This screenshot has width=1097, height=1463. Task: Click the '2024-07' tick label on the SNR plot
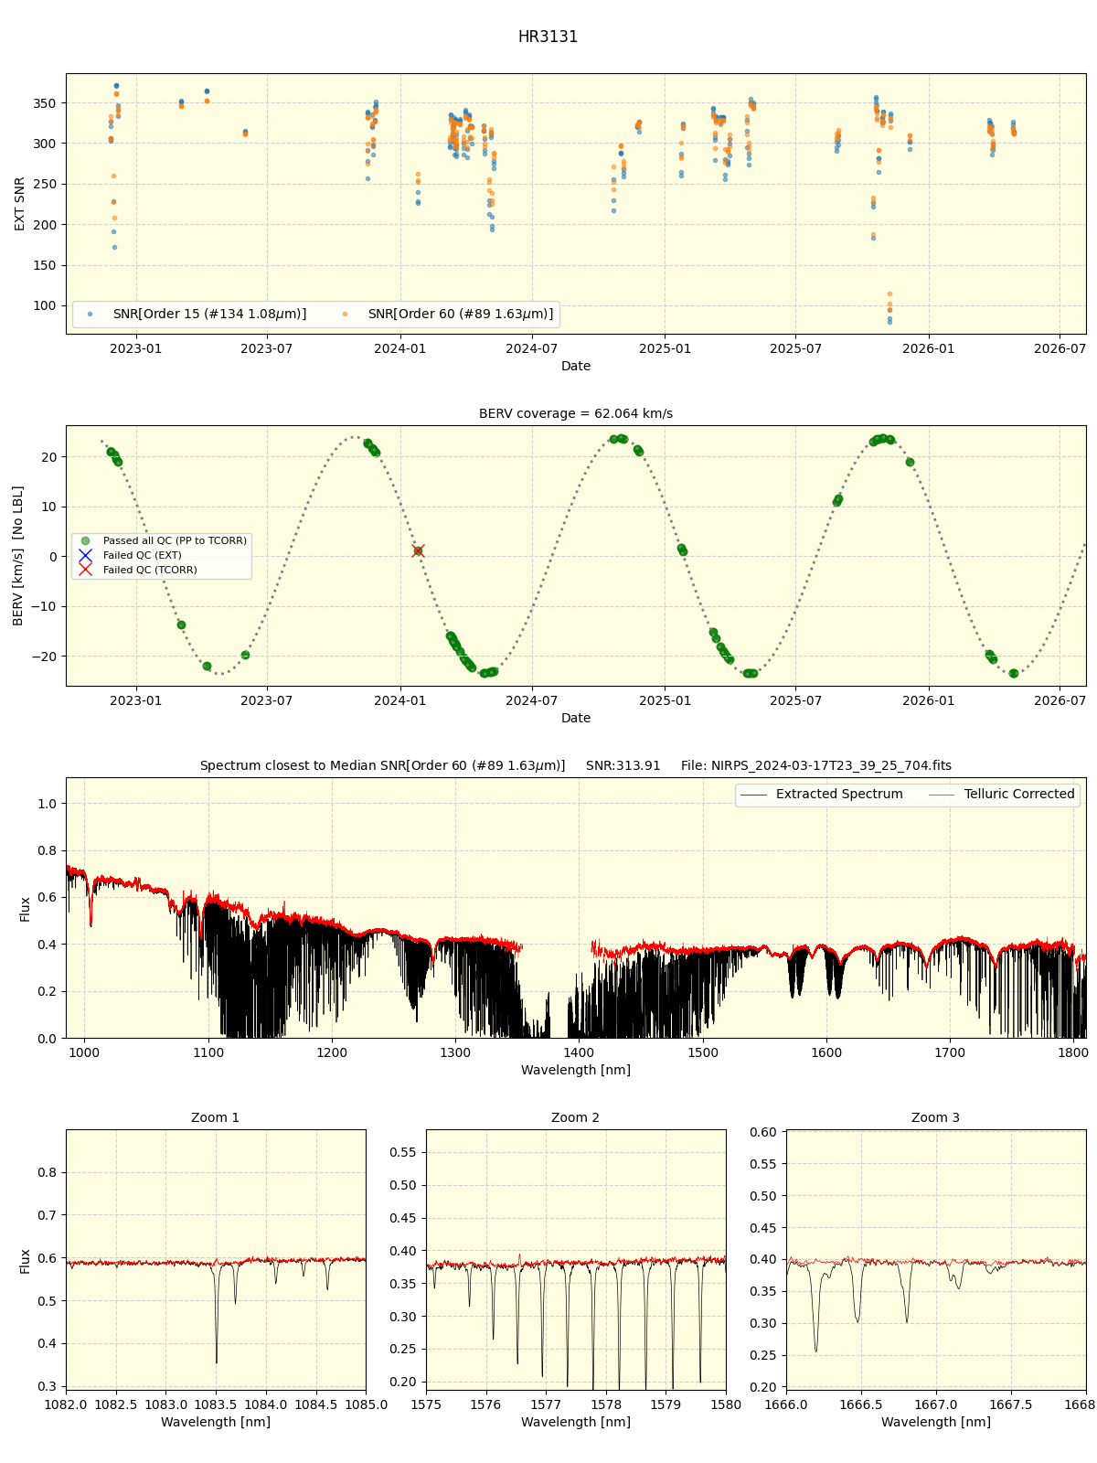[x=532, y=348]
